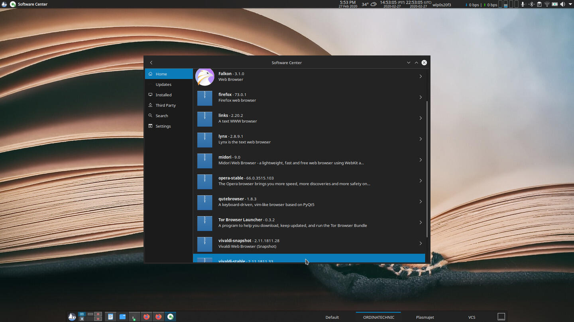This screenshot has width=574, height=322.
Task: Select Home in the sidebar
Action: point(169,74)
